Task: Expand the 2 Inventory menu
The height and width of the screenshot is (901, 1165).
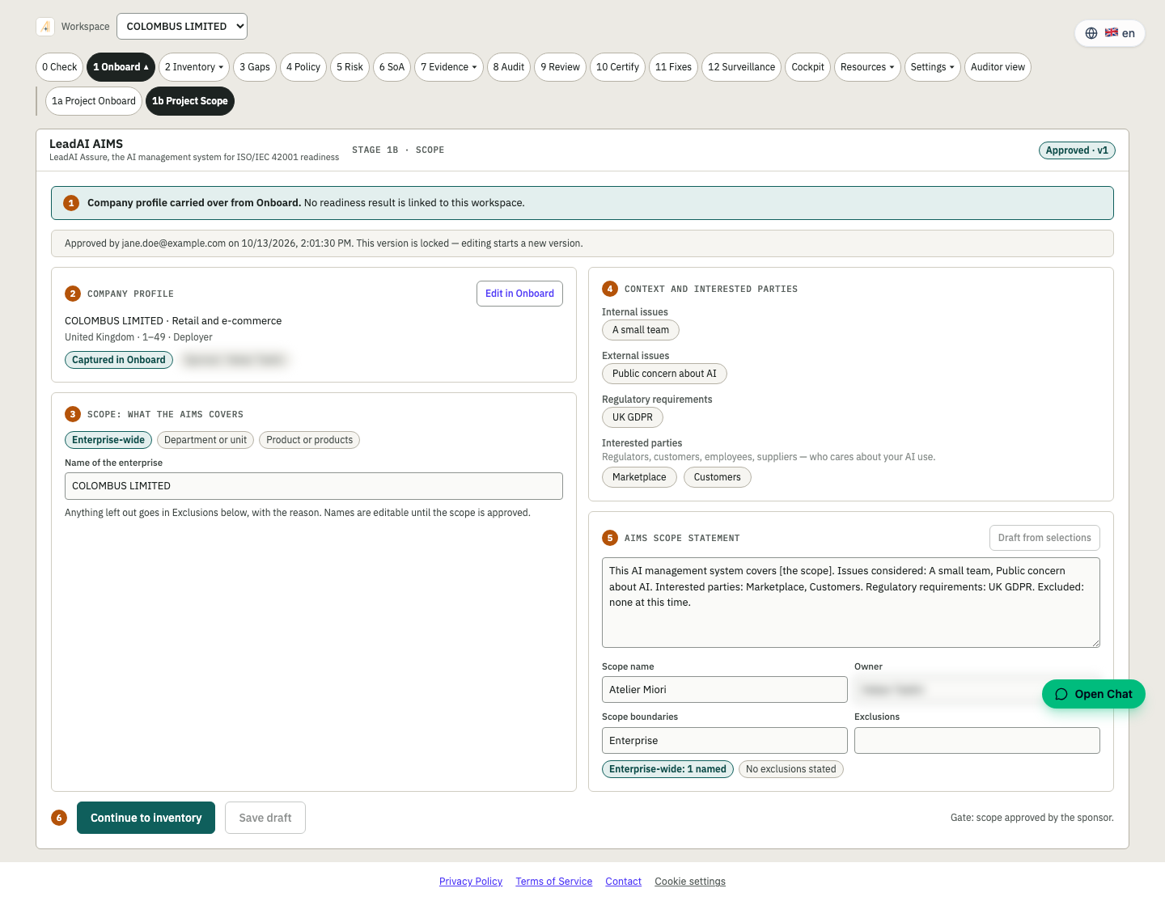Action: click(x=194, y=67)
